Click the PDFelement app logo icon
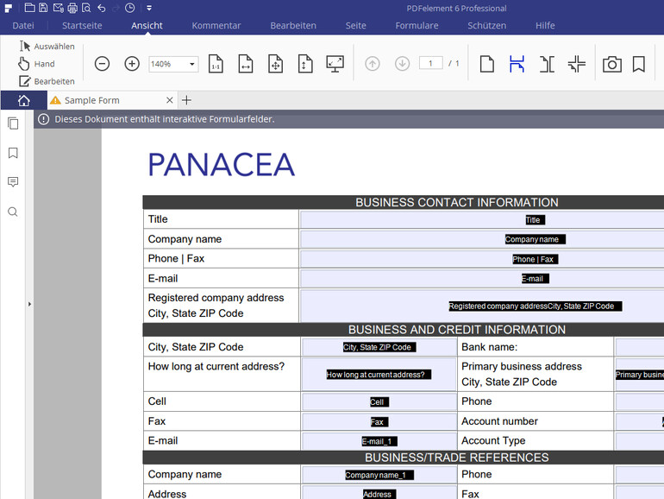The width and height of the screenshot is (664, 499). (8, 8)
